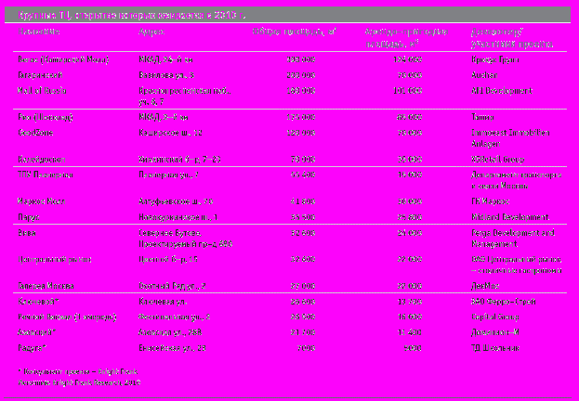Click the 'Bright Frank Research, 2010' source line

click(79, 382)
